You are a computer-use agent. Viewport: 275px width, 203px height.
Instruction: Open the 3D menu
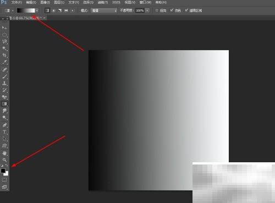(116, 2)
